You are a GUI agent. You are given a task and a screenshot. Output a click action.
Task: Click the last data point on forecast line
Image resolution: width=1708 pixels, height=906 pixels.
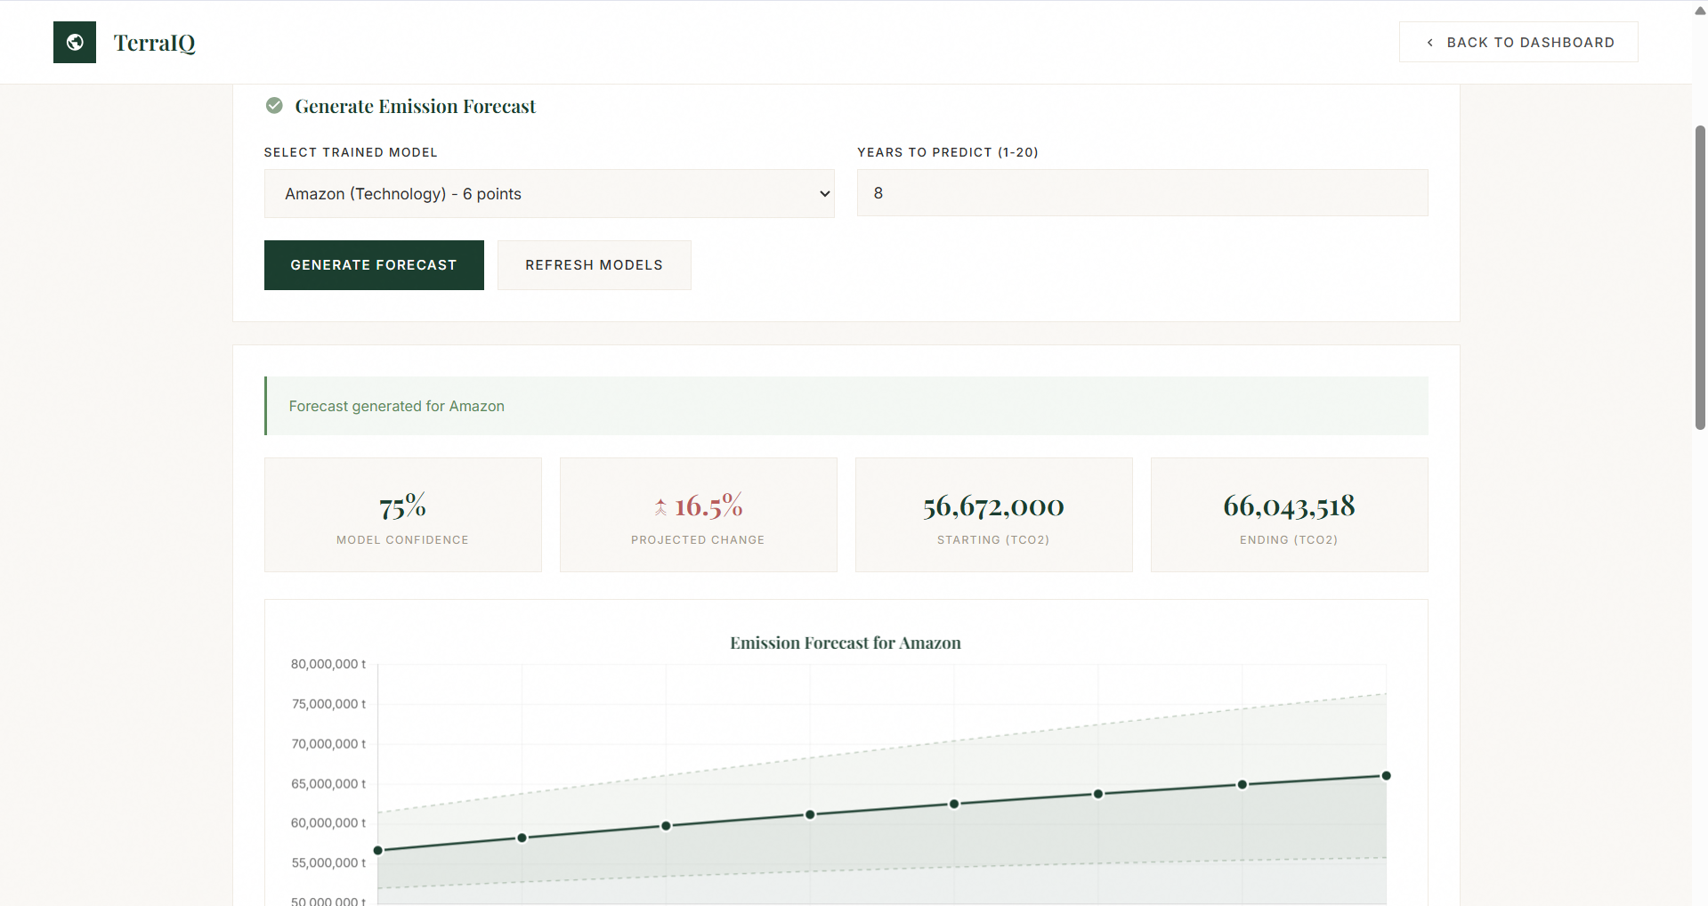click(1386, 776)
